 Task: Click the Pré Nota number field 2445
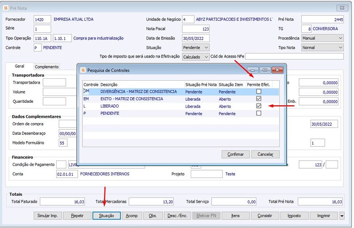pos(323,19)
